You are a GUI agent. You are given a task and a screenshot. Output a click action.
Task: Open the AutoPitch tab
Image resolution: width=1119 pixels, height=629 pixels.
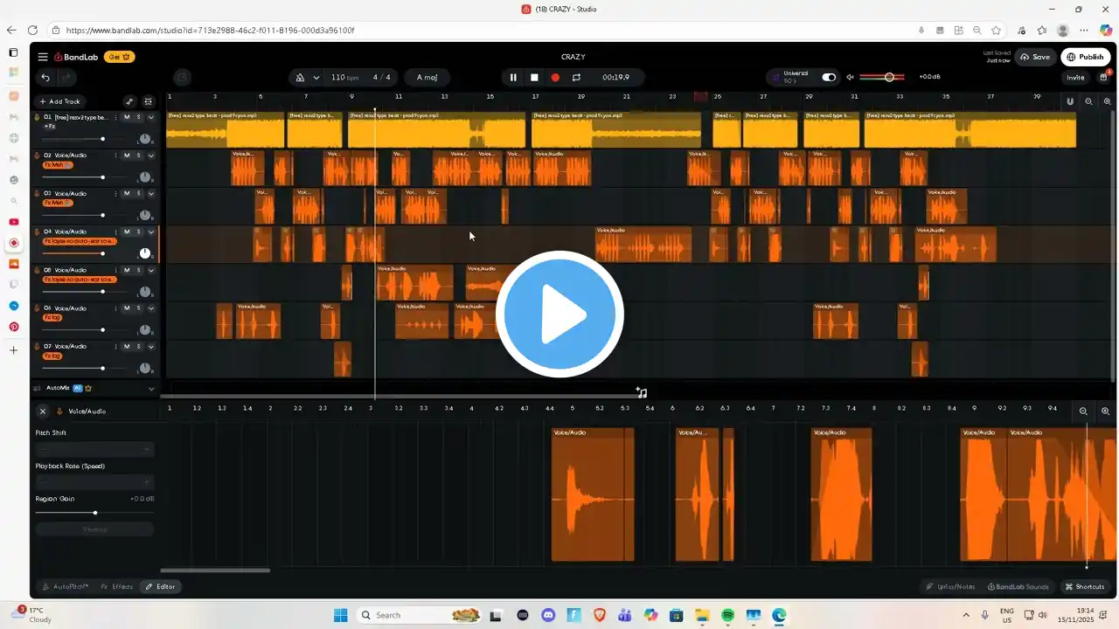[66, 587]
